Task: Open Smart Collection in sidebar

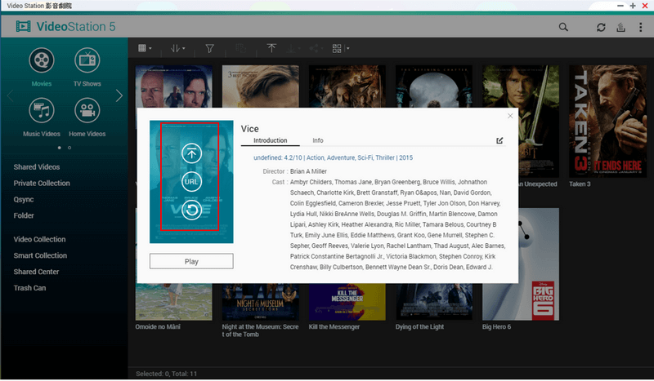Action: (x=40, y=255)
